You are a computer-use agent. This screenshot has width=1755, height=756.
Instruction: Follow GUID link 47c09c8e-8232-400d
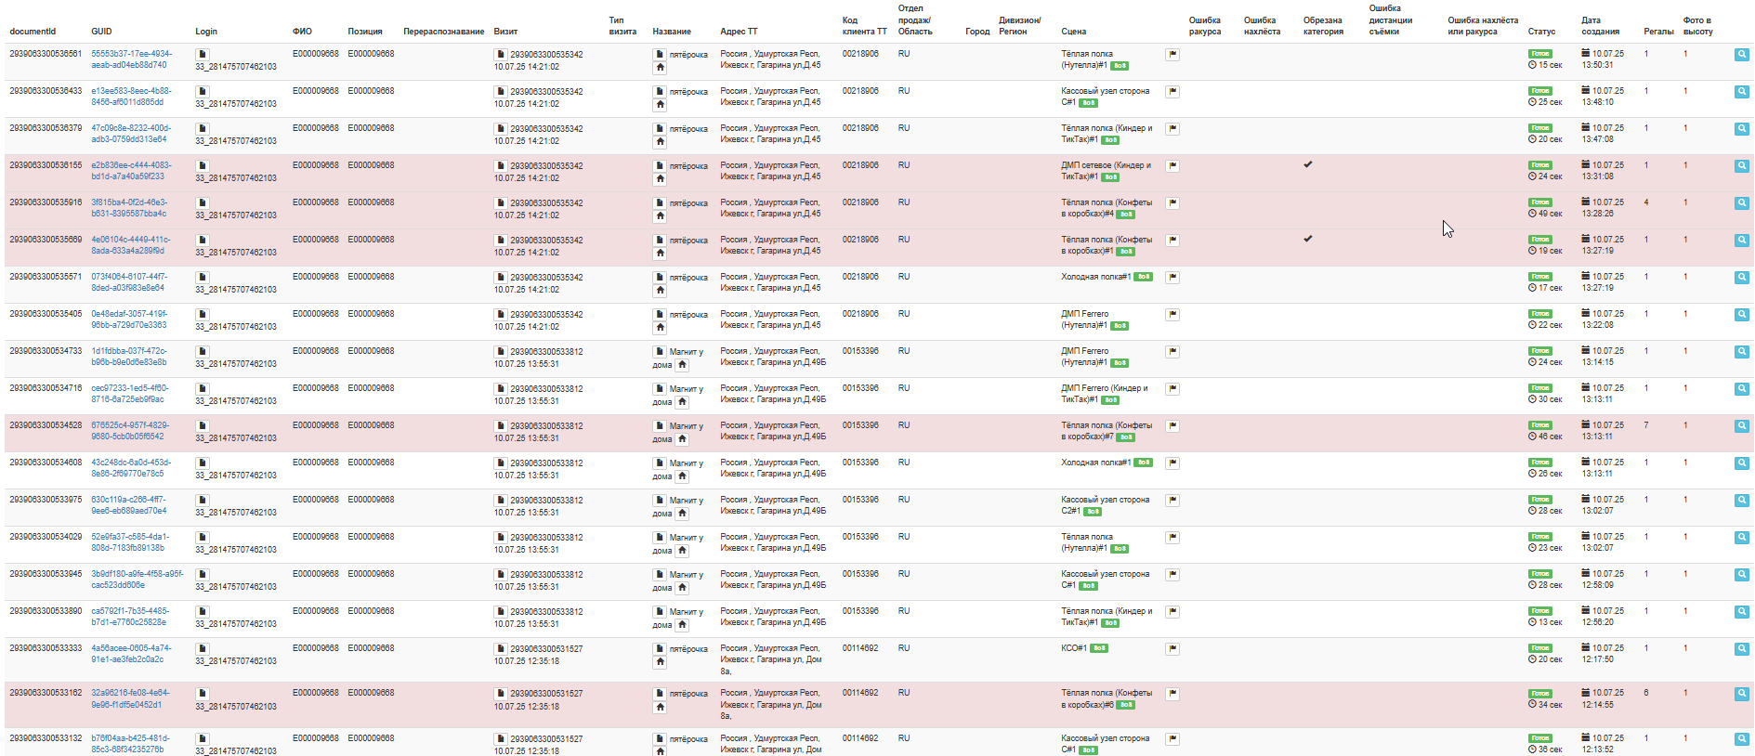[131, 134]
